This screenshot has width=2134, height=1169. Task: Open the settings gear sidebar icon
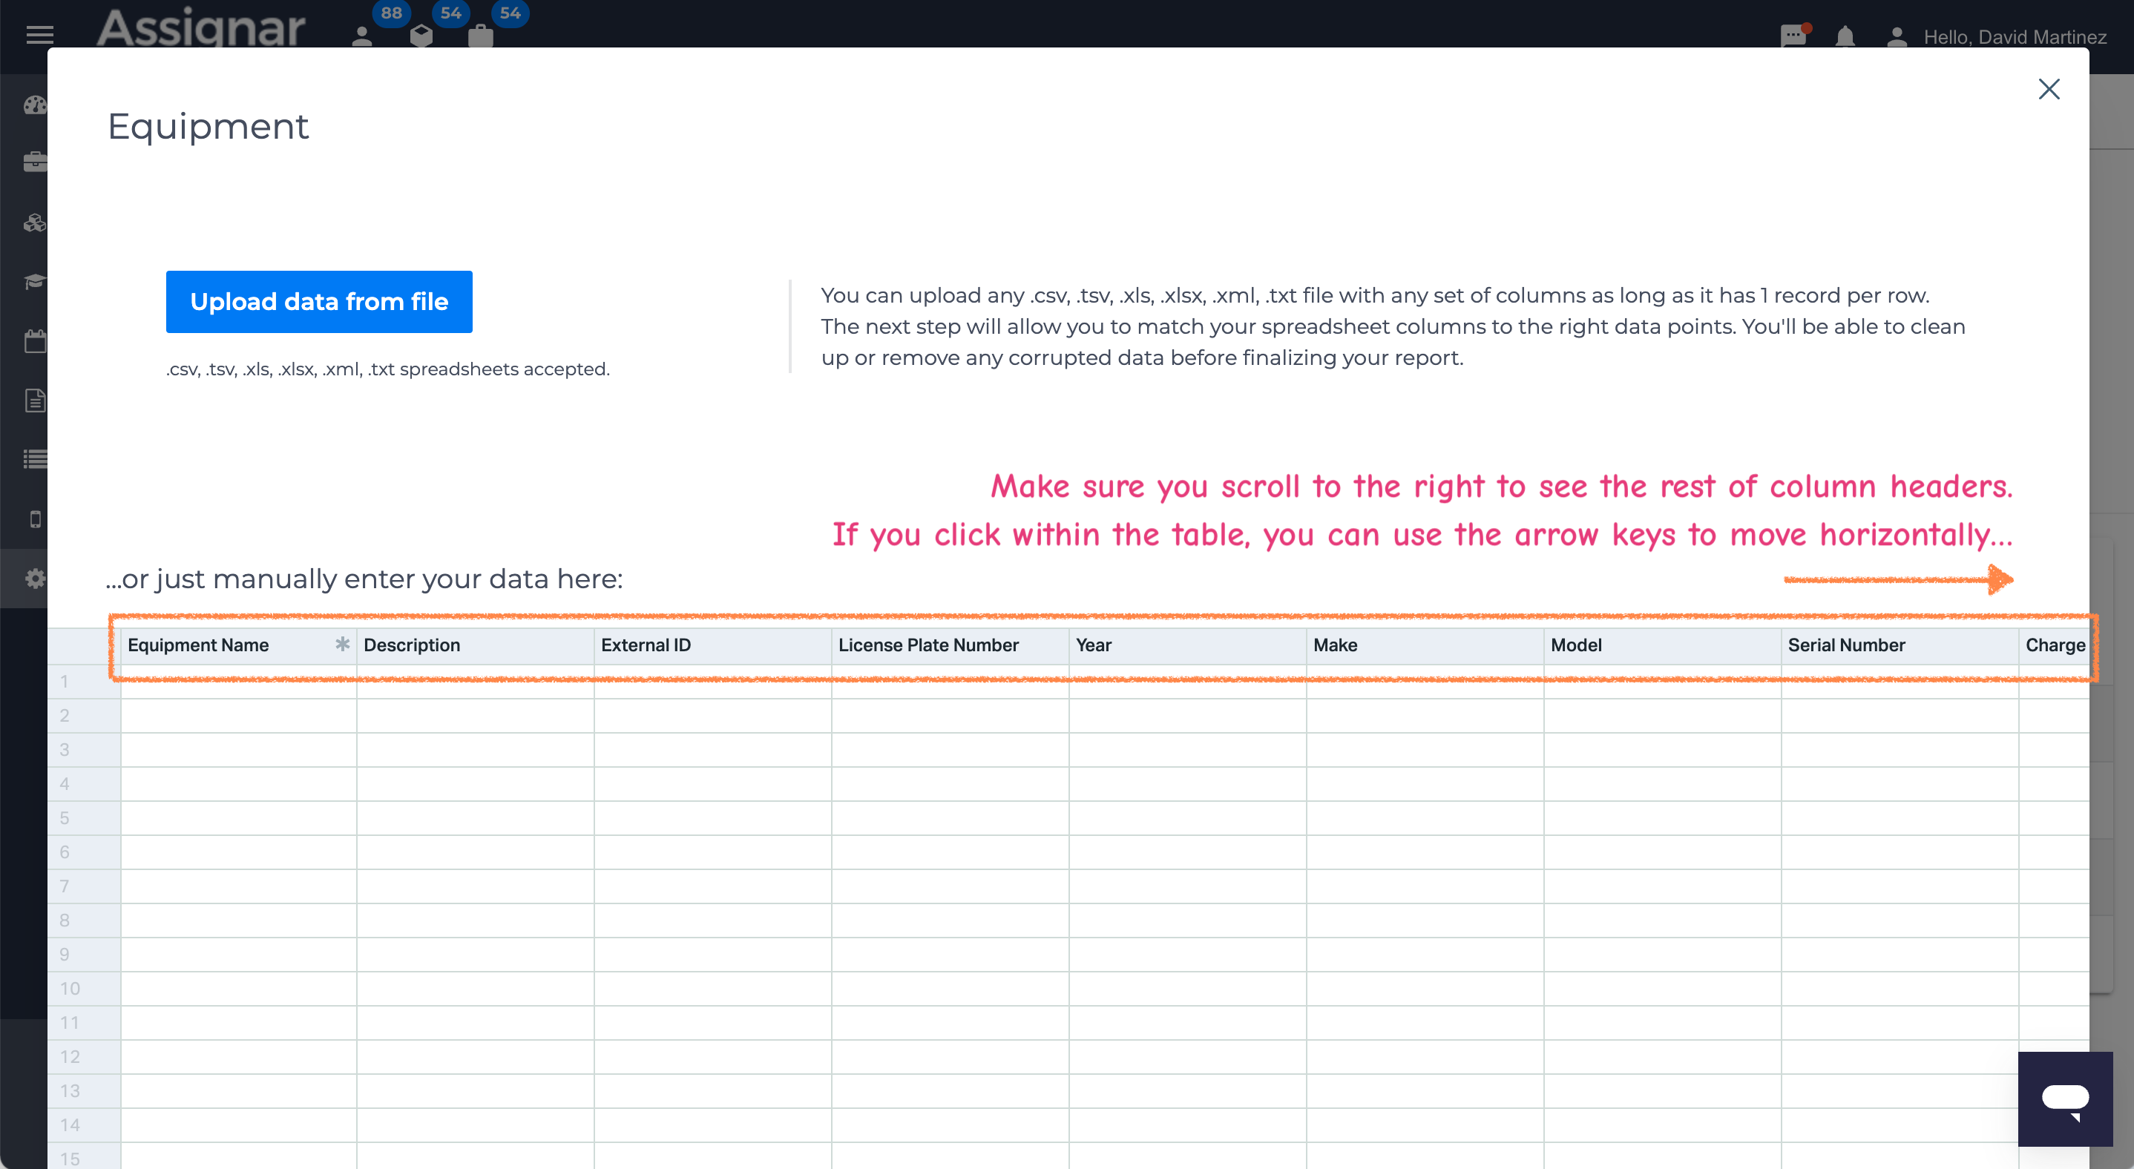(x=35, y=578)
